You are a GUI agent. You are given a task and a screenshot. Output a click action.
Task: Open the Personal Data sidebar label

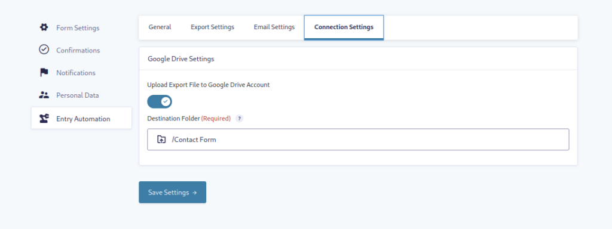(77, 95)
